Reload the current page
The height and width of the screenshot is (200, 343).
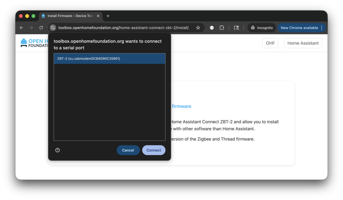click(41, 28)
